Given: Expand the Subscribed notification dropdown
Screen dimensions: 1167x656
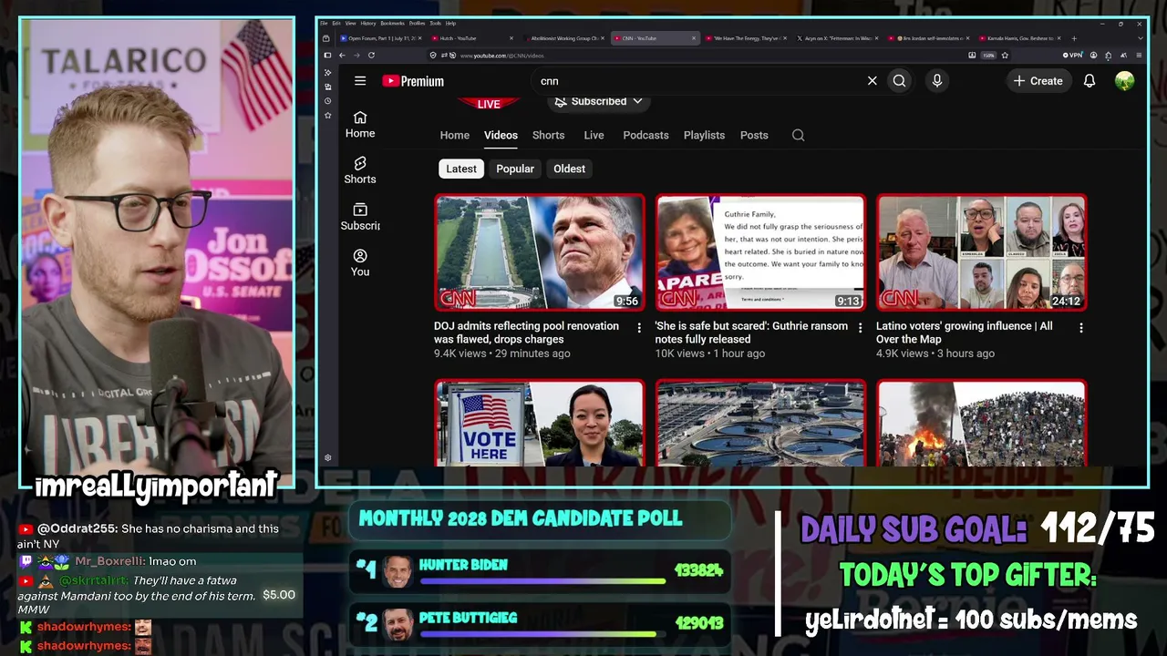Looking at the screenshot, I should point(599,101).
